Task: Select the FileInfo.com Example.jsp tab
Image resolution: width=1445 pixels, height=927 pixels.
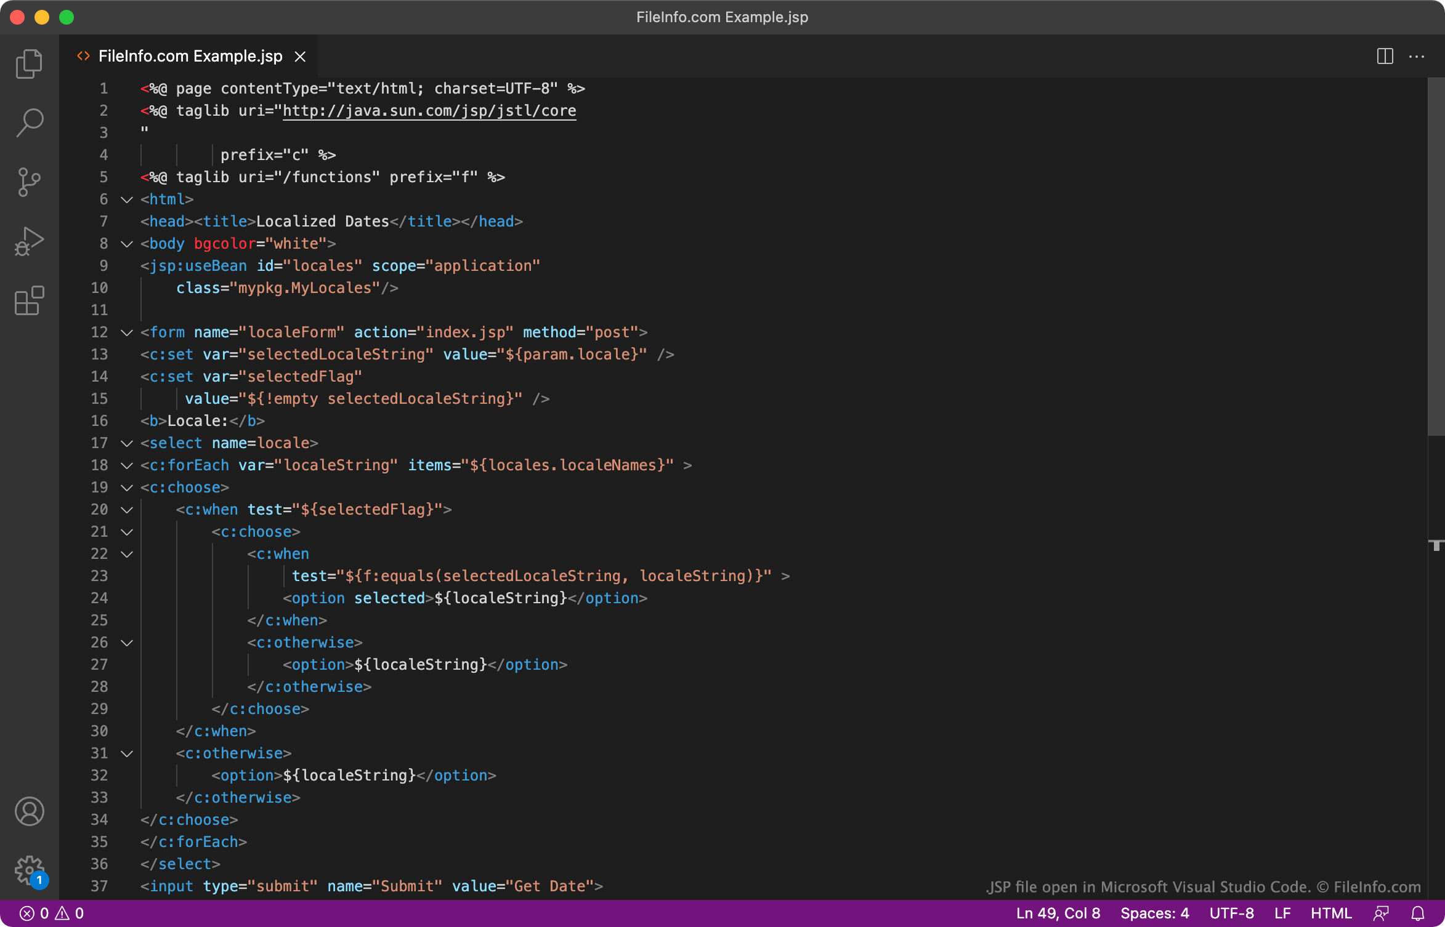Action: [190, 56]
